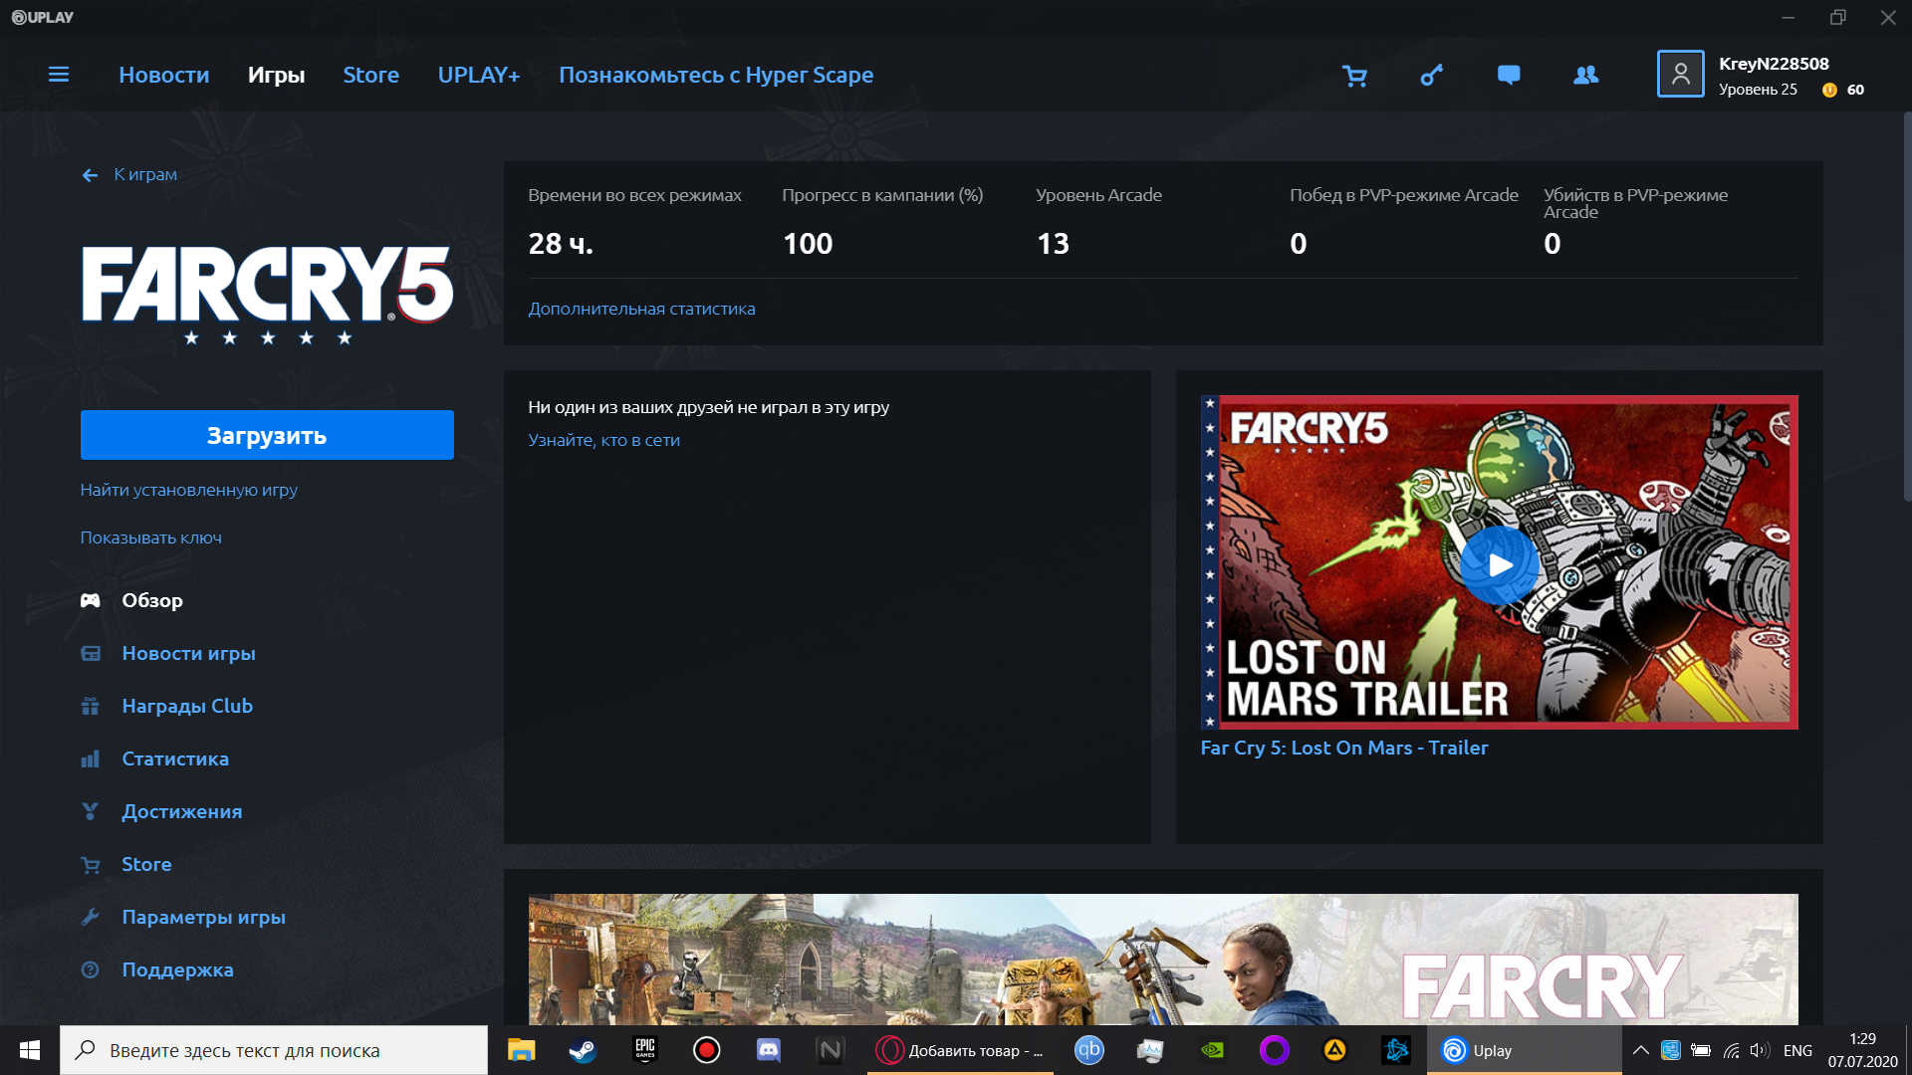
Task: Open Epic Games Launcher from the taskbar
Action: pos(645,1050)
